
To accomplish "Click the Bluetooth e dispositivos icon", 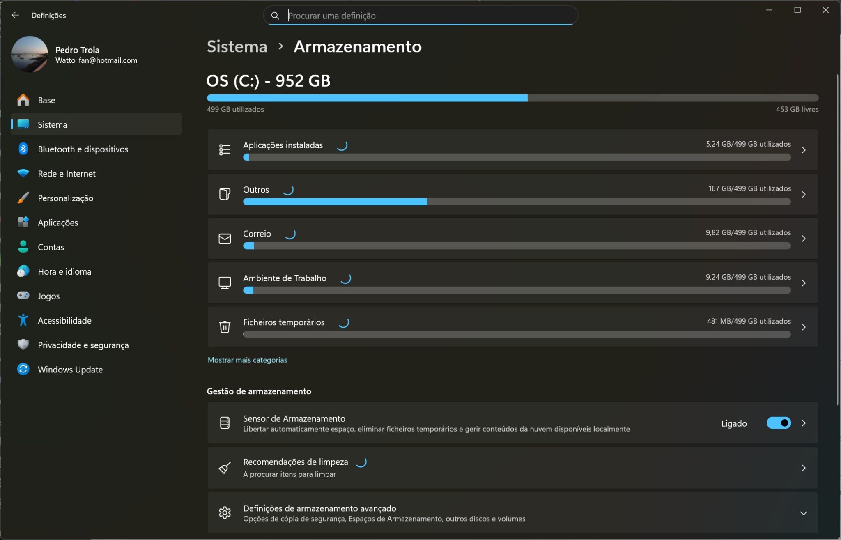I will 23,149.
